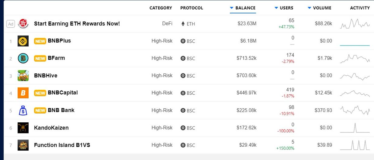The width and height of the screenshot is (374, 160).
Task: Open the KandoKaizen dapp name link
Action: click(51, 128)
